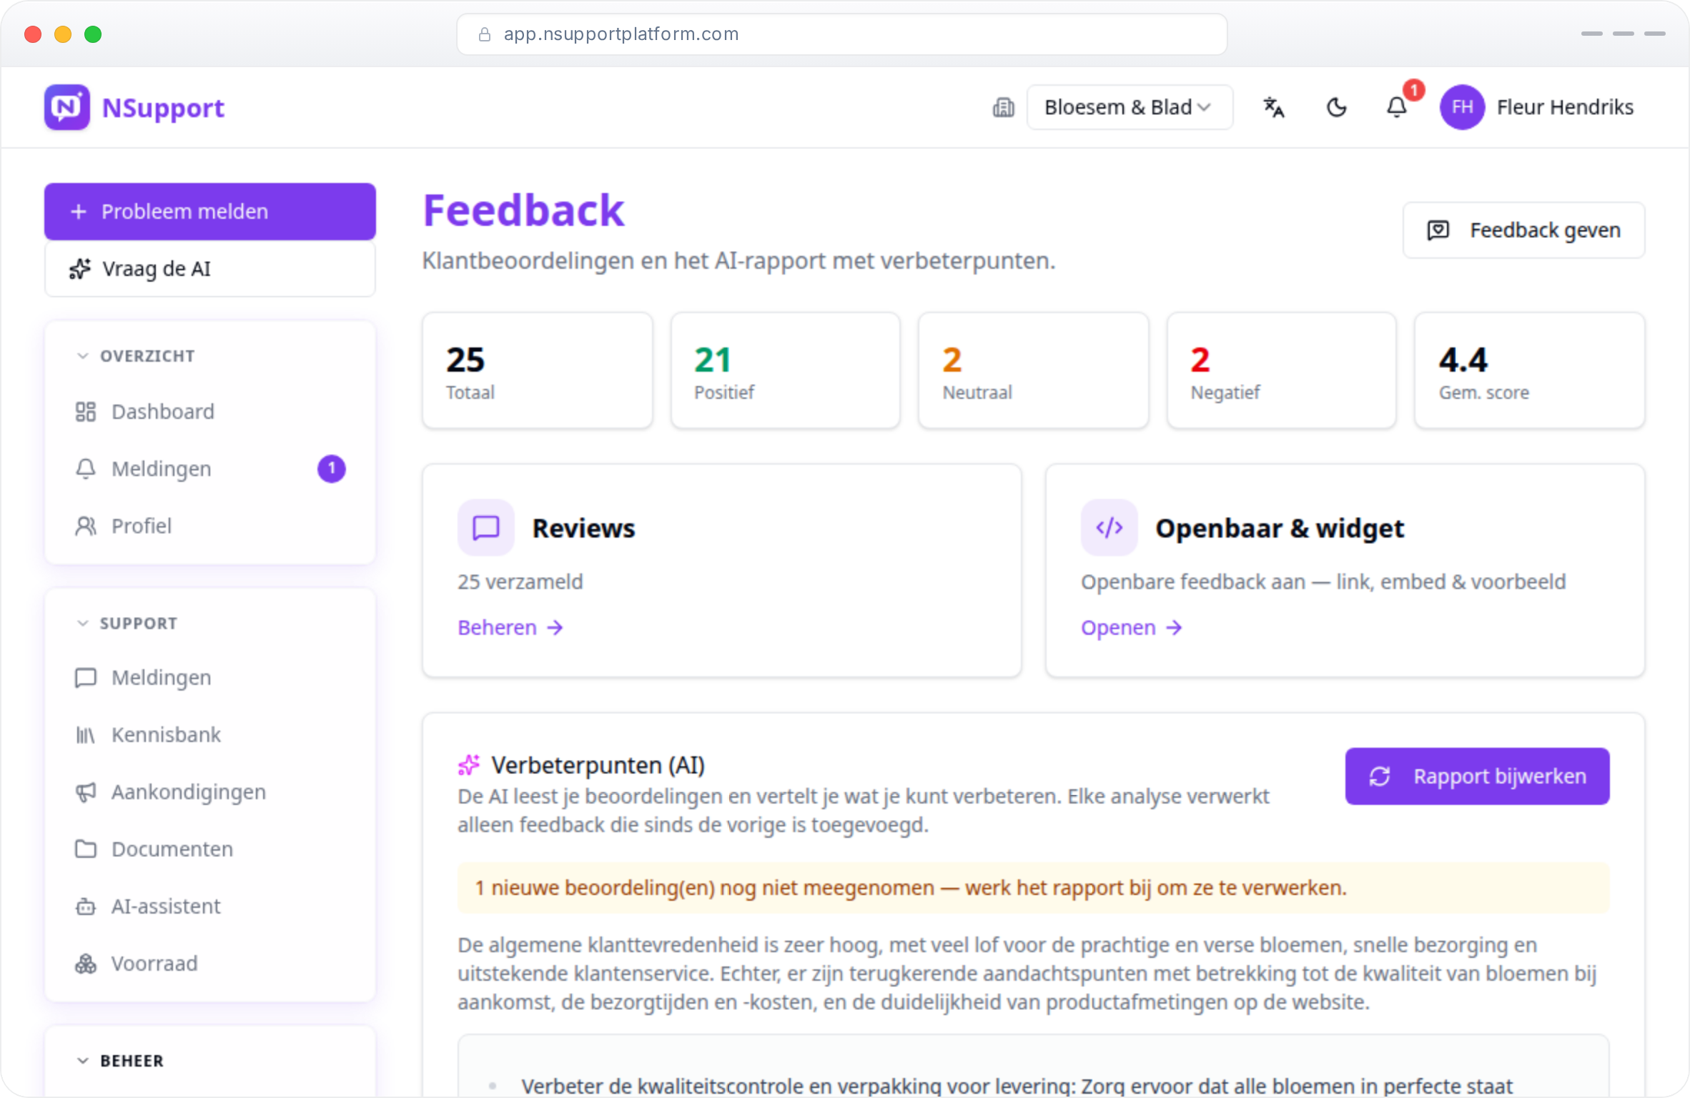
Task: Select the 2 Neutraal stat card
Action: point(1034,370)
